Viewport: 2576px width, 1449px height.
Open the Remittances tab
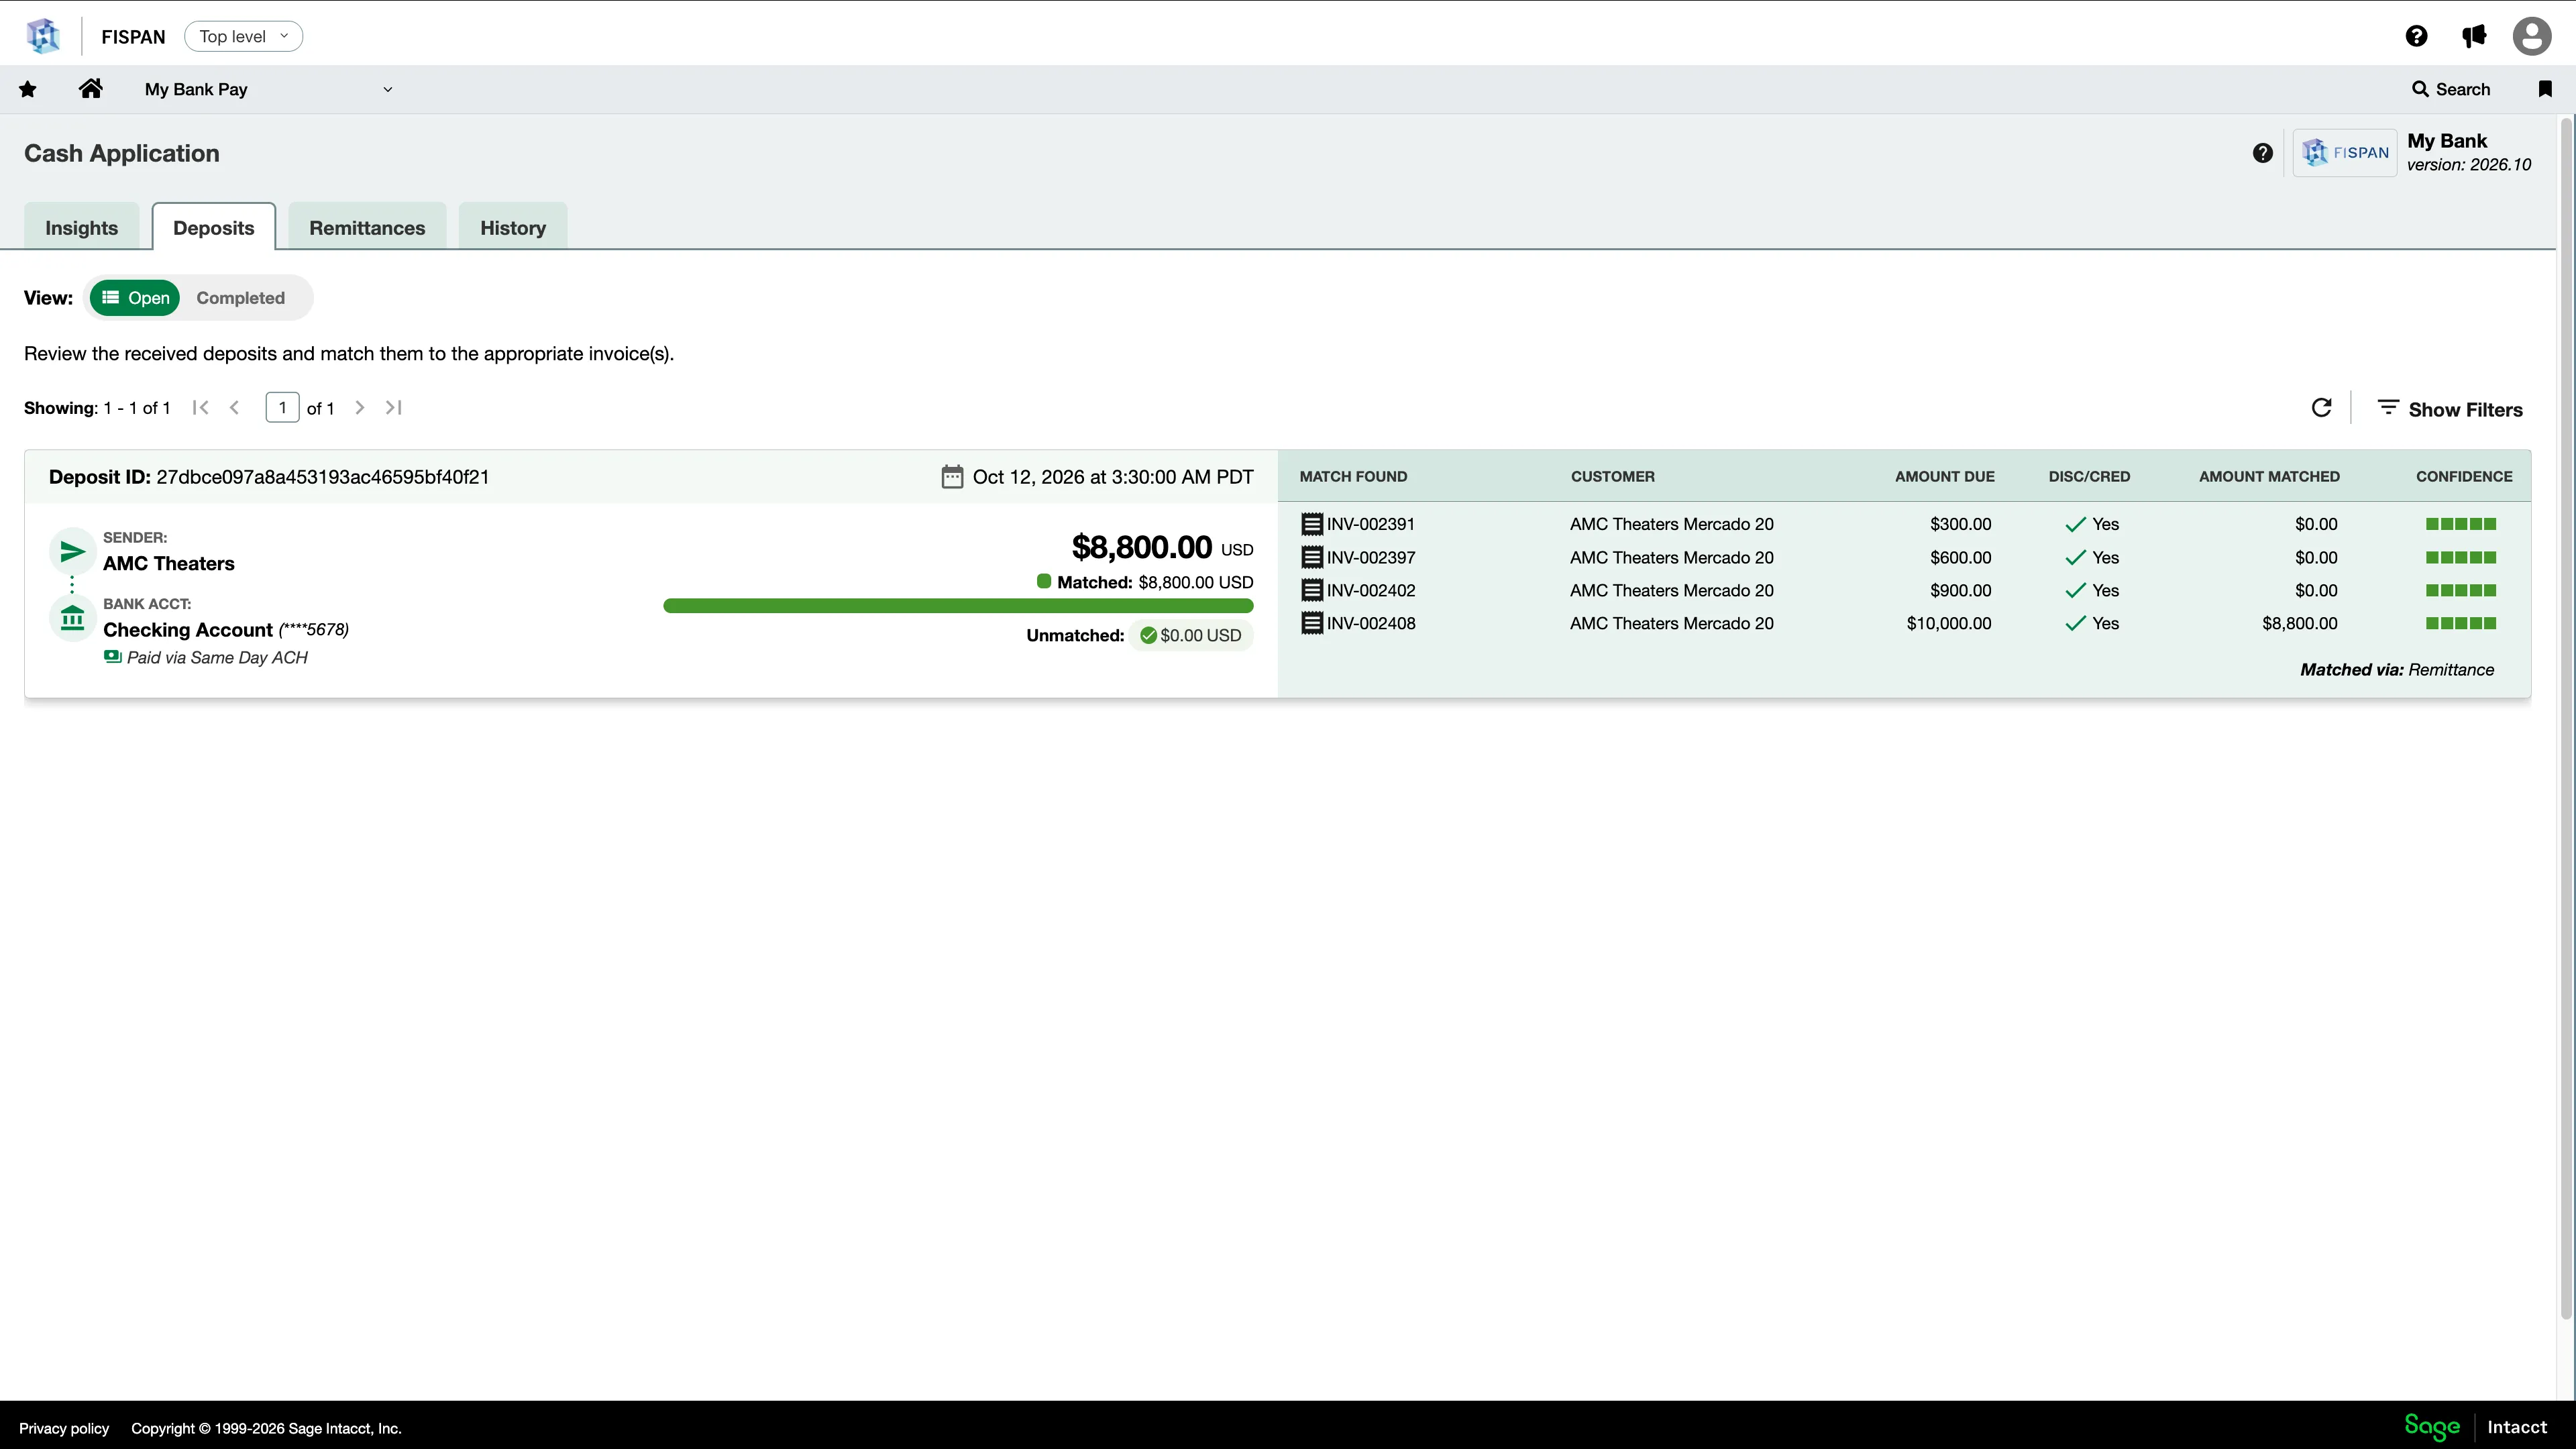tap(367, 227)
